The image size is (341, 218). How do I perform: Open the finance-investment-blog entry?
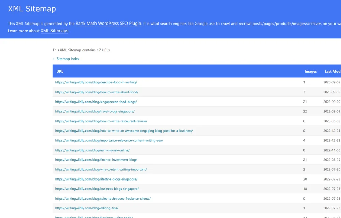96,160
